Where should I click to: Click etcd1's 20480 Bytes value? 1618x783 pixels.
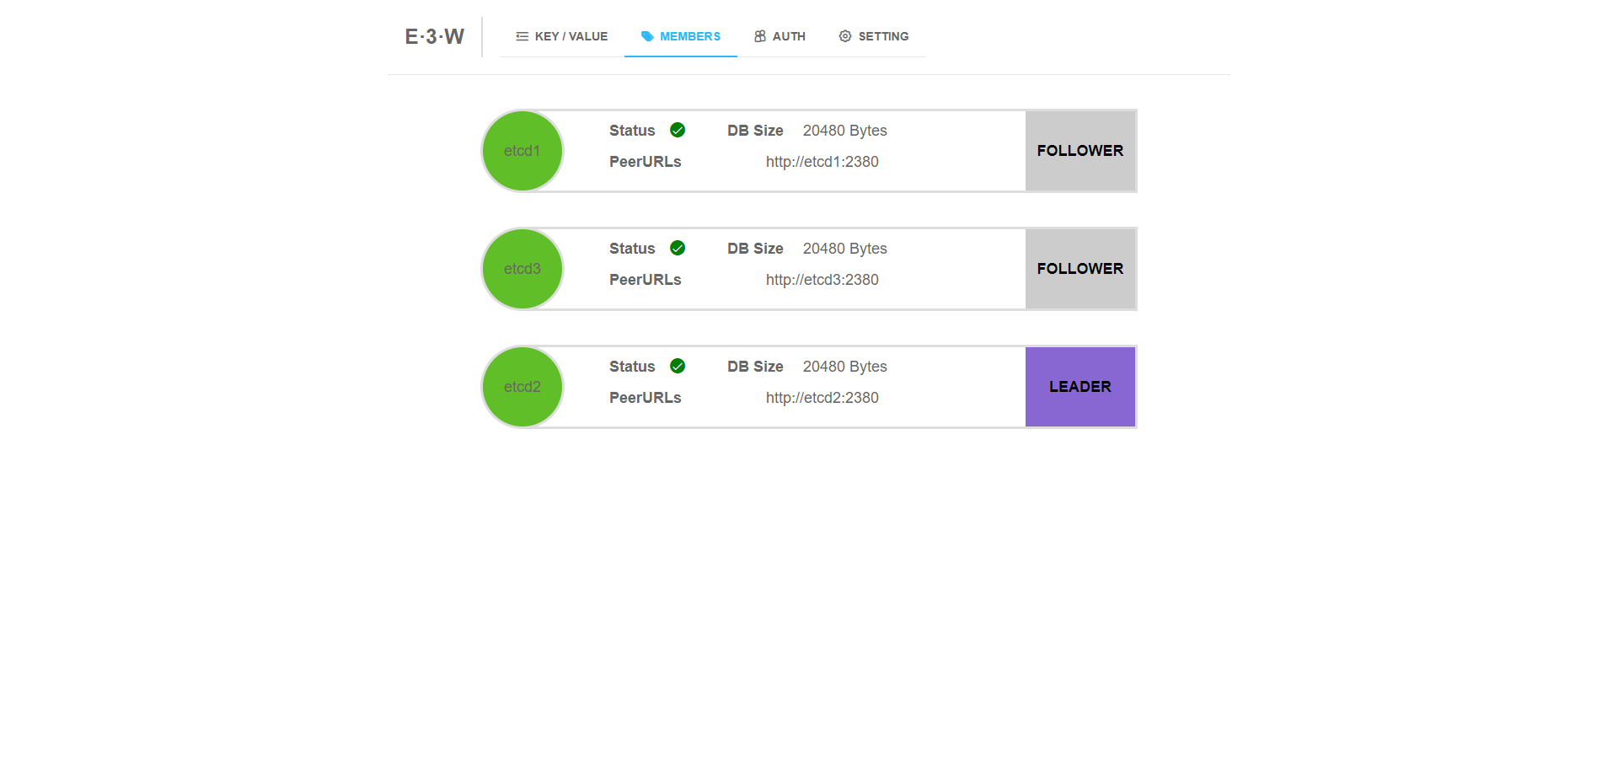click(x=845, y=131)
